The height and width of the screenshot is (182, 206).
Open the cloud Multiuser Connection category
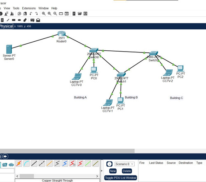pos(12,165)
